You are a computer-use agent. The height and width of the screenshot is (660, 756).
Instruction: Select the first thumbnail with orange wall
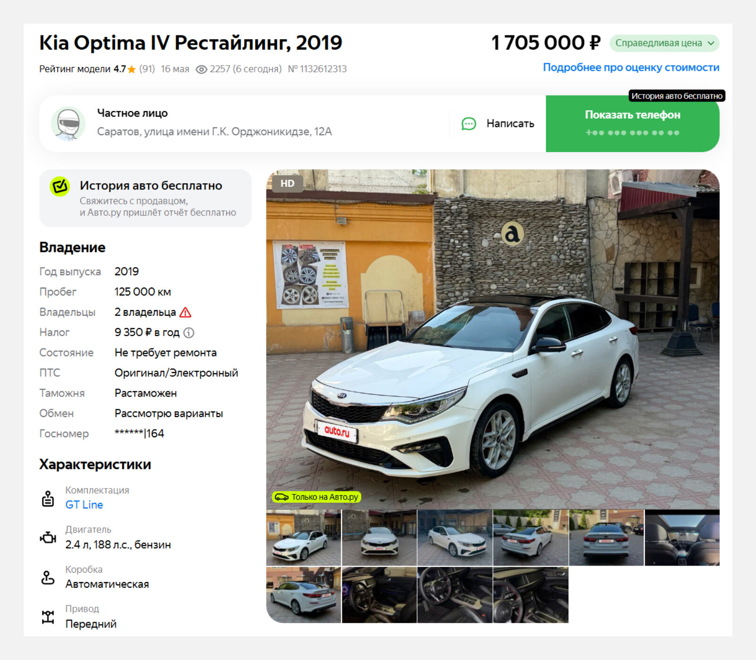[303, 538]
